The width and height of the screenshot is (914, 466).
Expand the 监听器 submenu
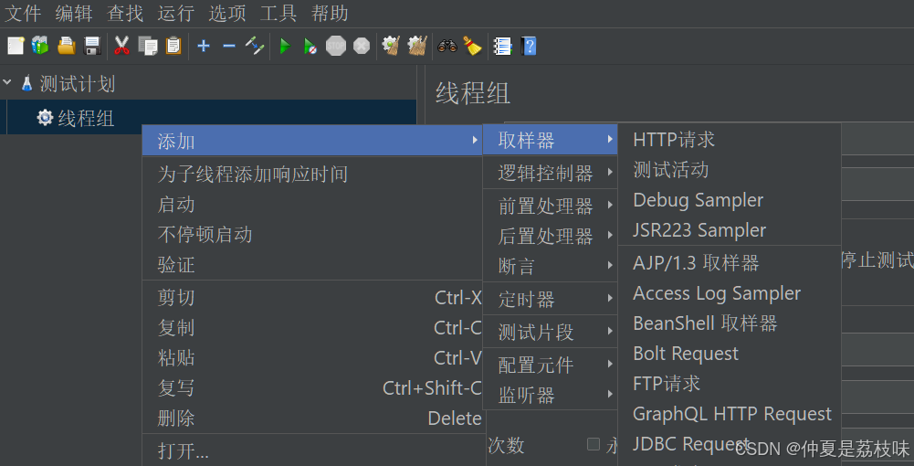[x=551, y=396]
